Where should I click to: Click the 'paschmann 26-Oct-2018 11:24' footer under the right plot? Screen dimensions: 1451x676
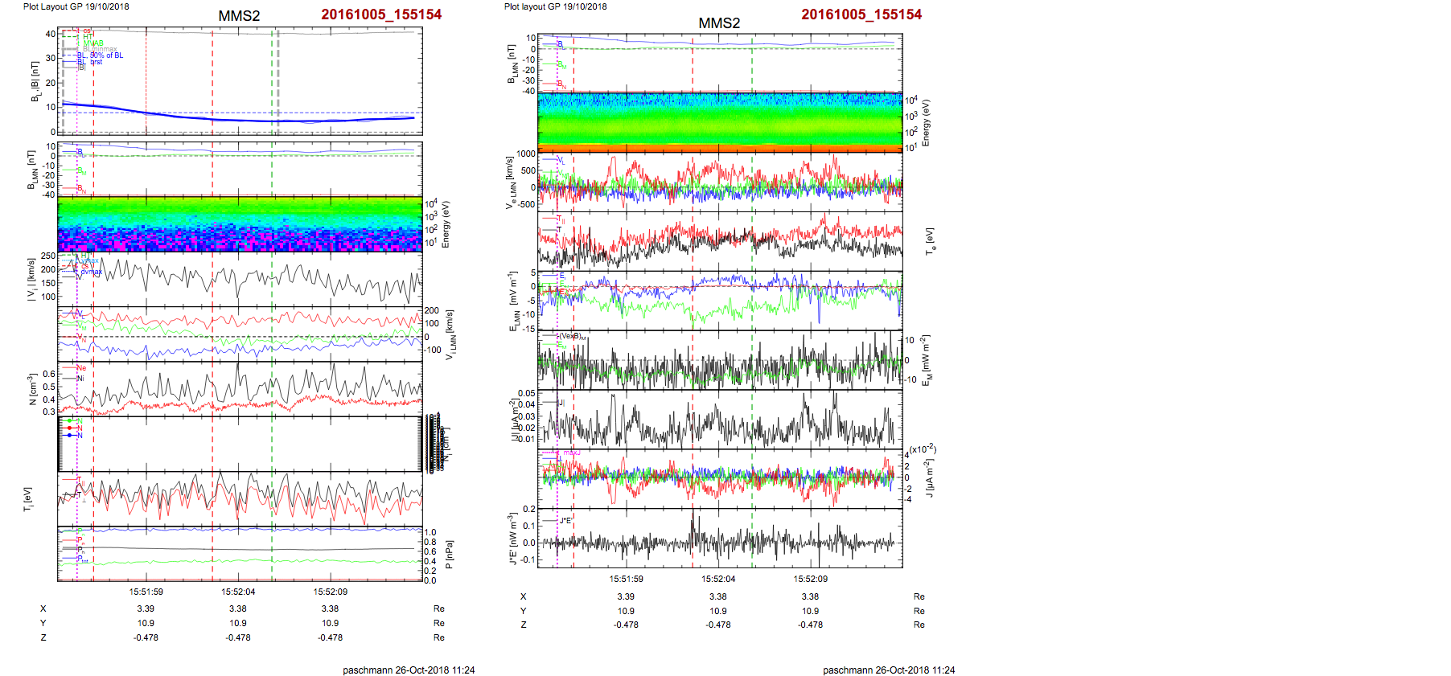[x=889, y=670]
